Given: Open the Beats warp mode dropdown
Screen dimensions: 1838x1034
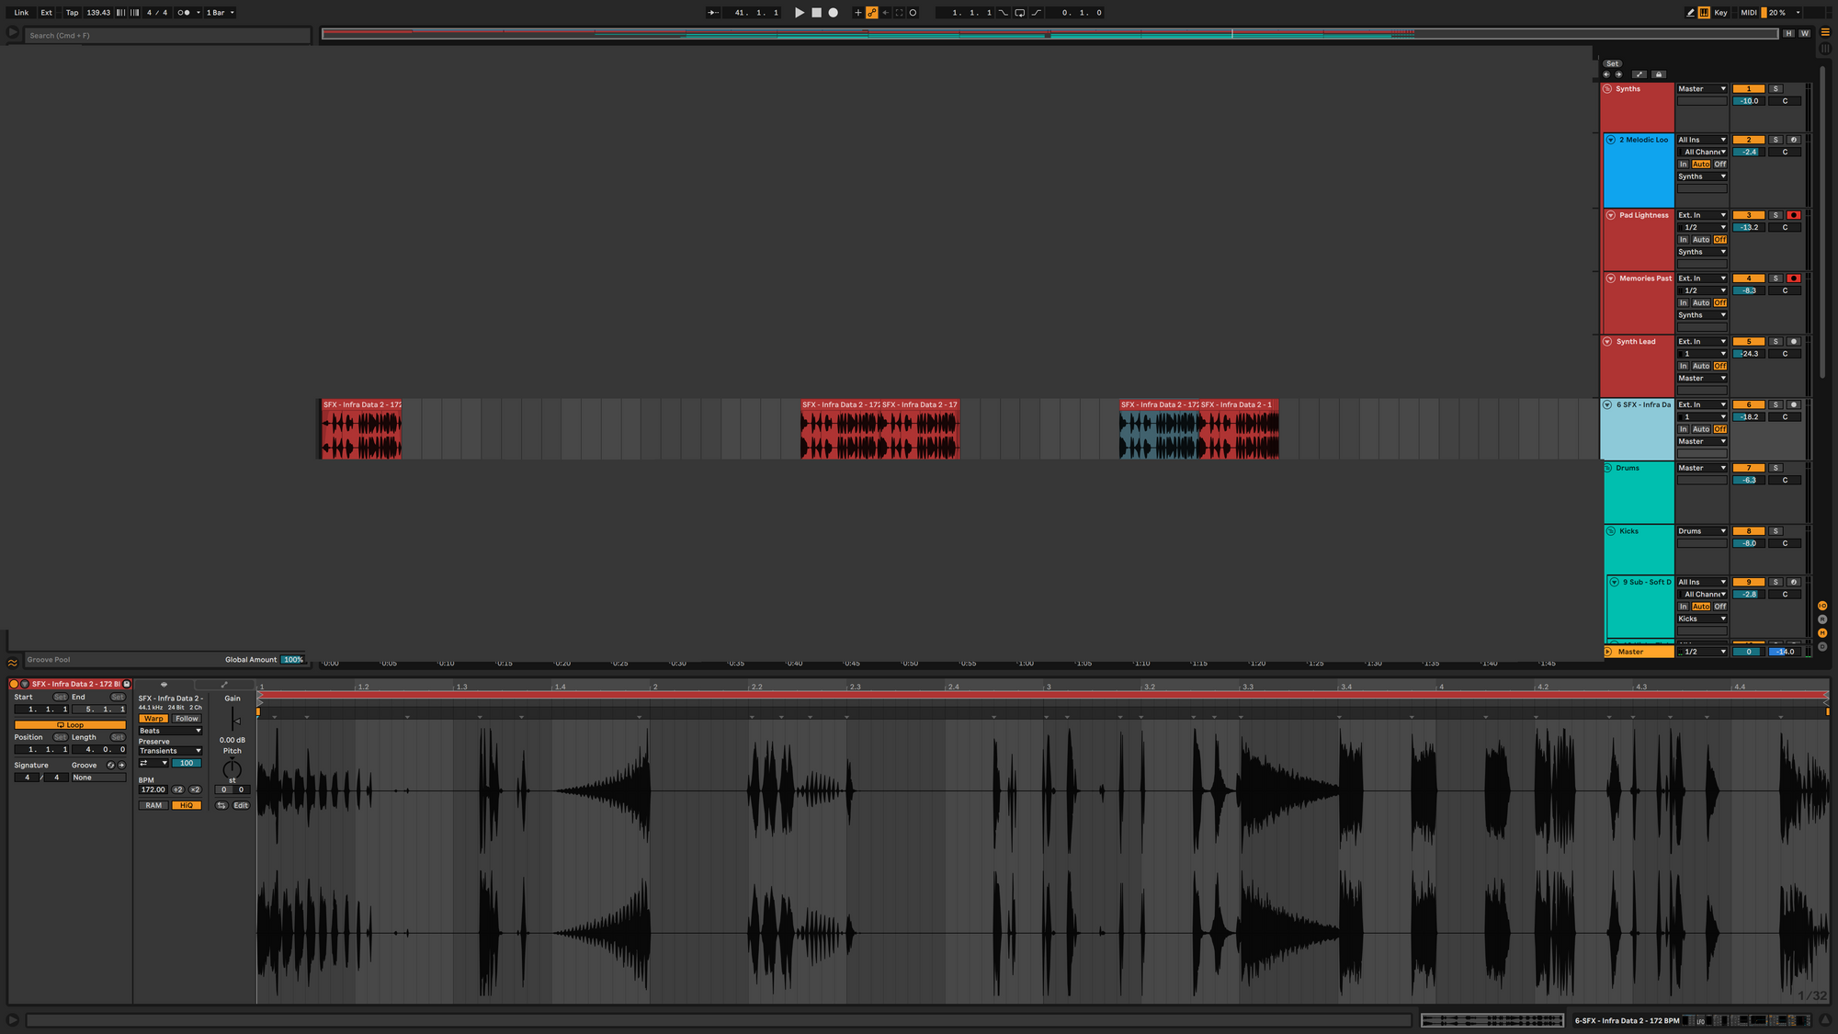Looking at the screenshot, I should point(170,731).
